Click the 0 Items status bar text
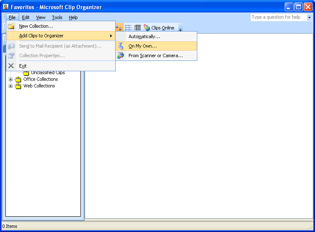 [x=10, y=226]
